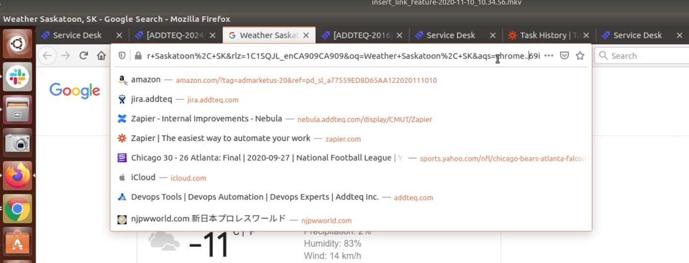Switch to first Service Desk tab
Image resolution: width=689 pixels, height=263 pixels.
[76, 35]
